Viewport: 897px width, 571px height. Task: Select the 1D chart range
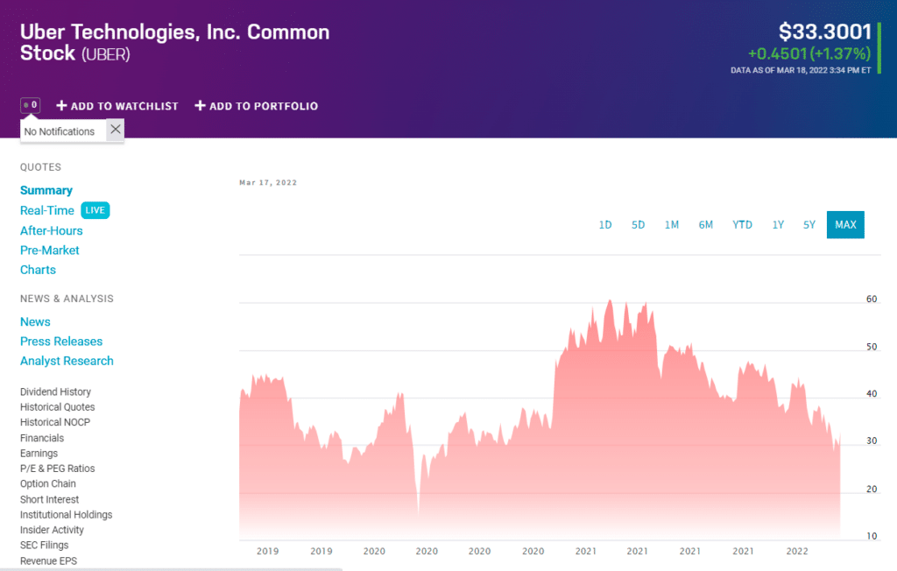(605, 225)
